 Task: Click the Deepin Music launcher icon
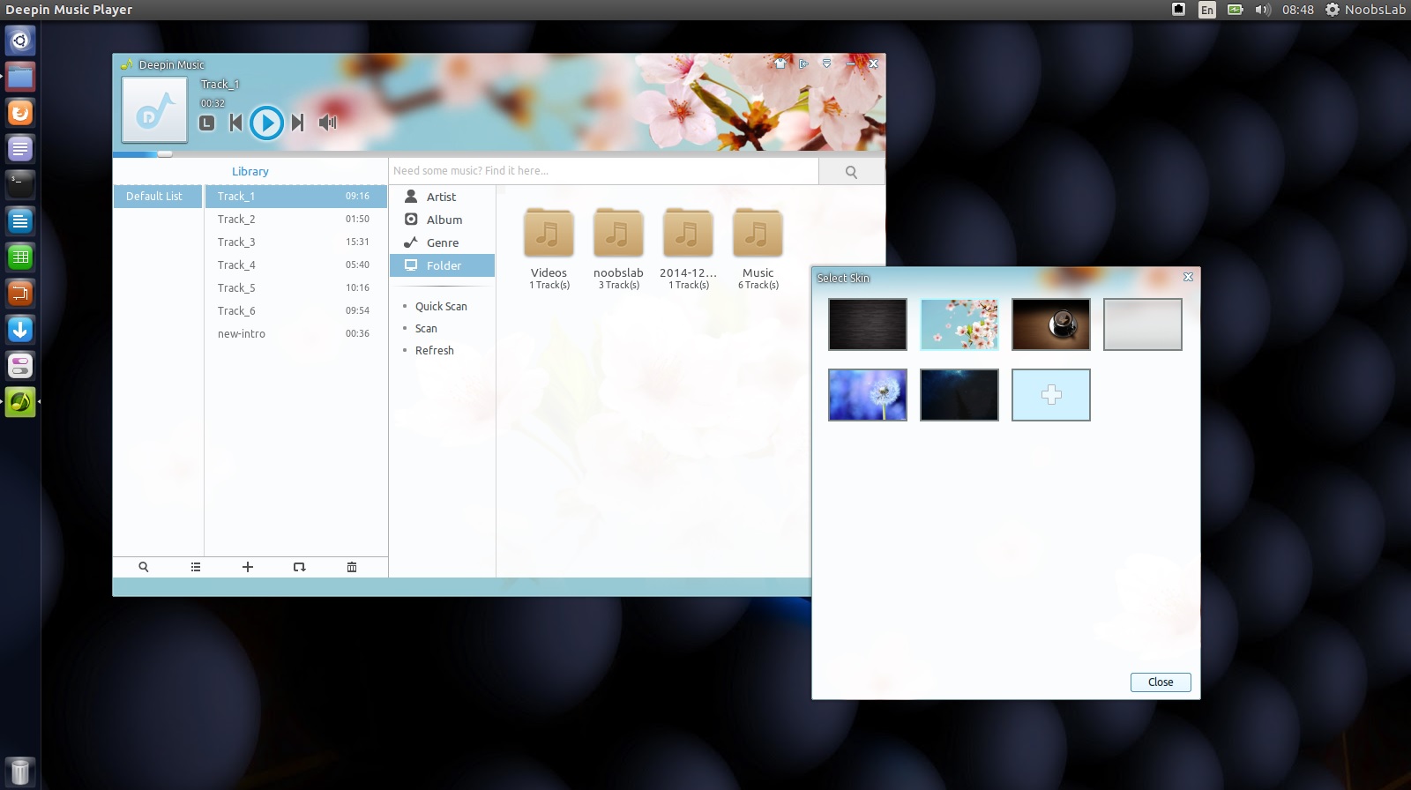tap(20, 402)
